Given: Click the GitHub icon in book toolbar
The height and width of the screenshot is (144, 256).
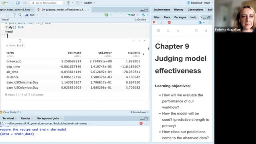Looking at the screenshot, I should [x=196, y=30].
